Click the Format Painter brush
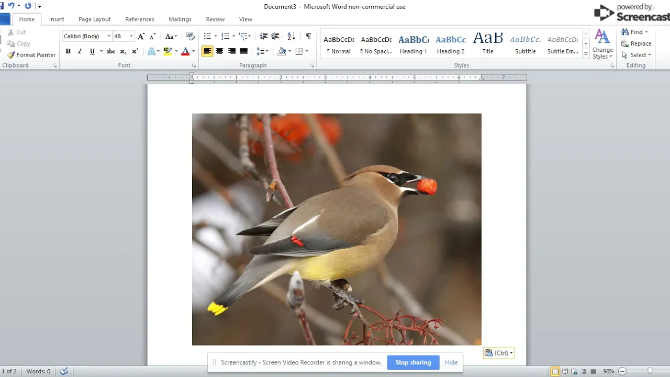The image size is (670, 377). [10, 55]
